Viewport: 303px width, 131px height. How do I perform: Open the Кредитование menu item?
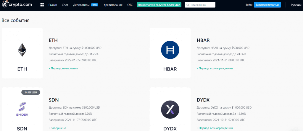(113, 5)
